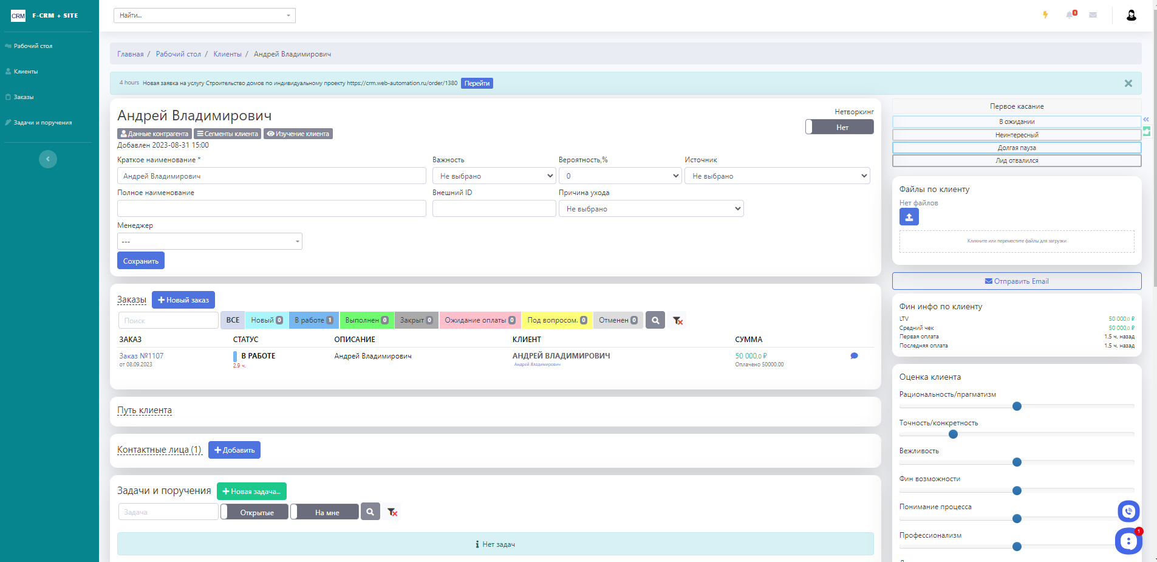This screenshot has height=562, width=1157.
Task: Open the Важность dropdown
Action: [494, 176]
